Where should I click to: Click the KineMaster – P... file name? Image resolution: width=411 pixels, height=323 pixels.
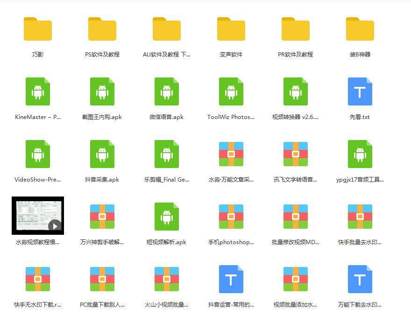38,117
